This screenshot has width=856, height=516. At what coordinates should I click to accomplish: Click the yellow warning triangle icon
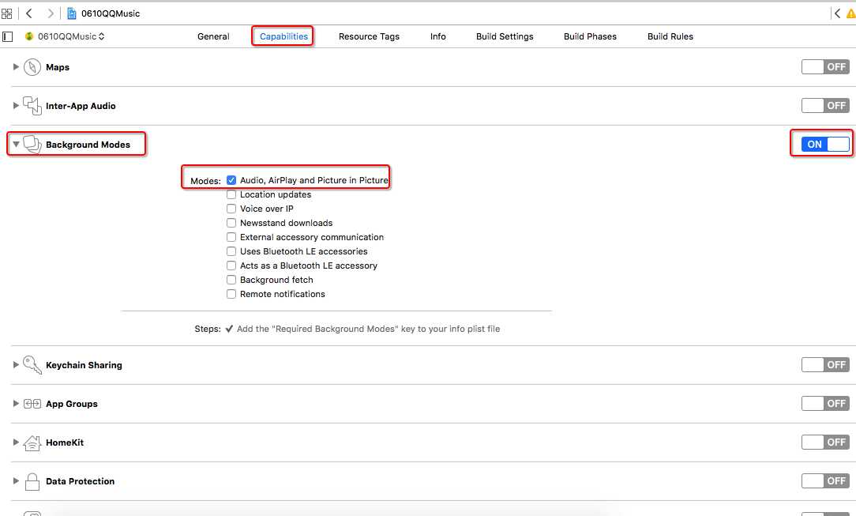851,13
